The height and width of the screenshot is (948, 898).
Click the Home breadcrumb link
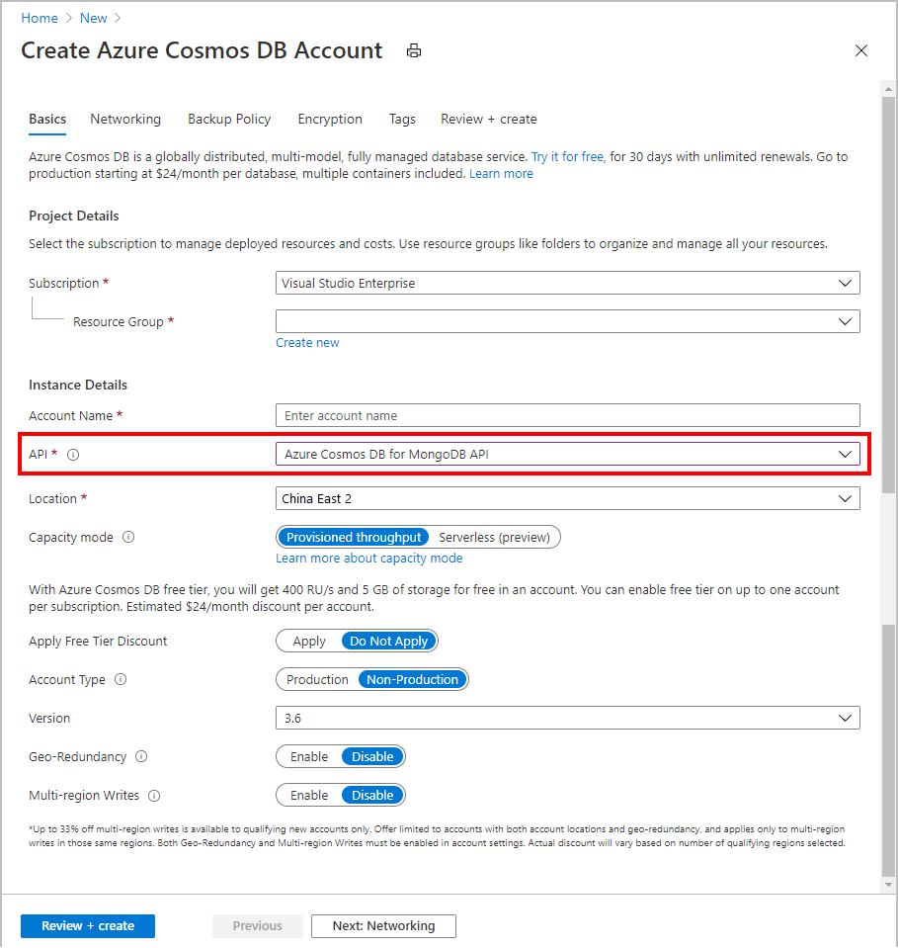click(40, 18)
